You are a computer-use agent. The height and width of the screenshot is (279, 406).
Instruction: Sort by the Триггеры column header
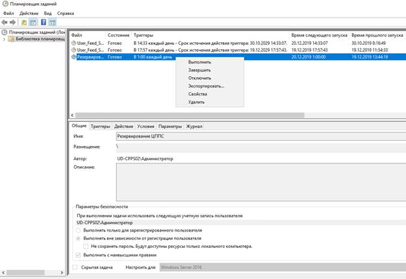point(210,35)
